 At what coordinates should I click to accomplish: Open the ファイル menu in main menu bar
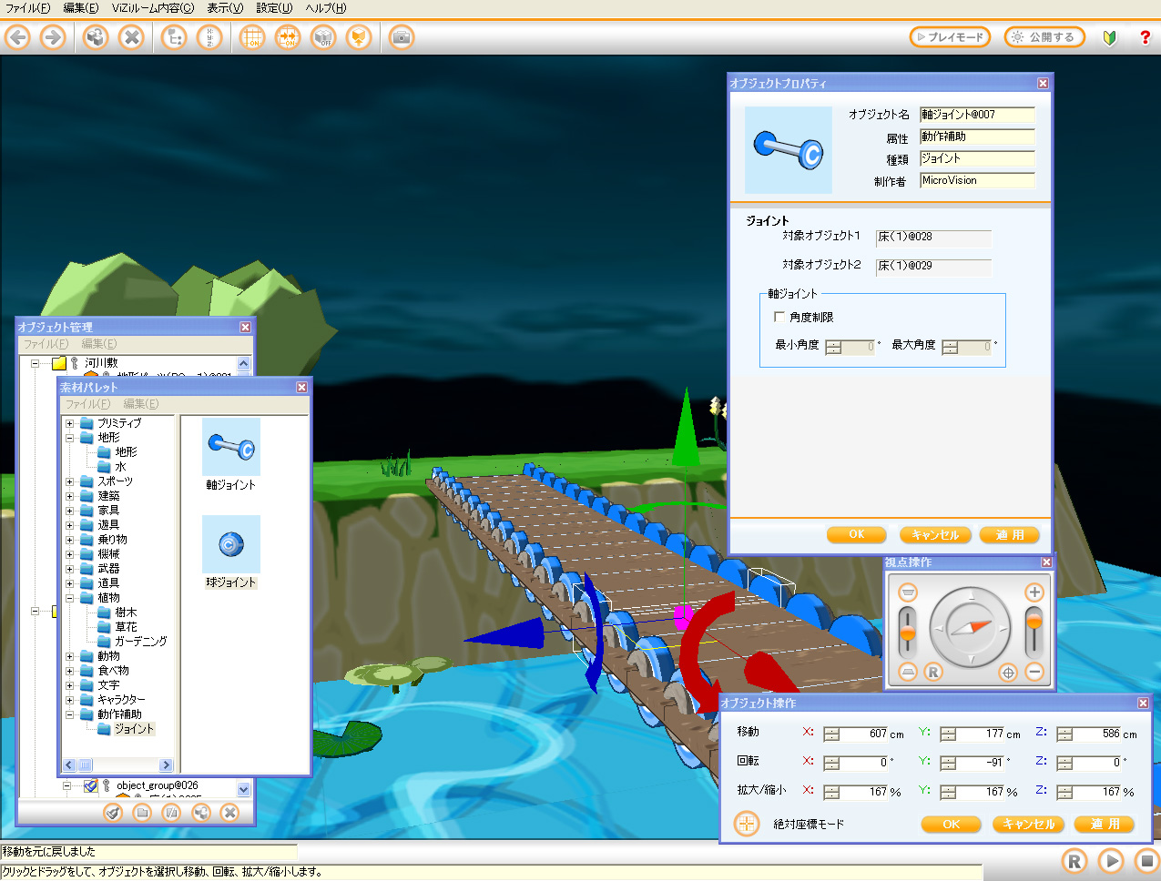[x=28, y=8]
